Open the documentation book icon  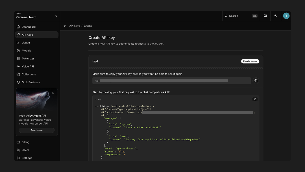[265, 16]
